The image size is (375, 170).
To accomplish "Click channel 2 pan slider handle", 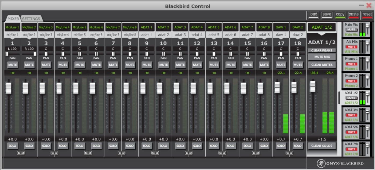I will [35, 54].
